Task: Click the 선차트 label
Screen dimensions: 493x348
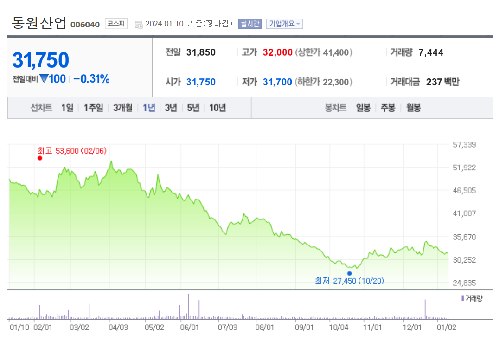Action: pos(41,108)
